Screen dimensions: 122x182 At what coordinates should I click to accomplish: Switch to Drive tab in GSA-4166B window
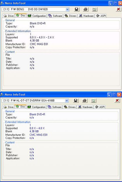pyautogui.click(x=8, y=107)
